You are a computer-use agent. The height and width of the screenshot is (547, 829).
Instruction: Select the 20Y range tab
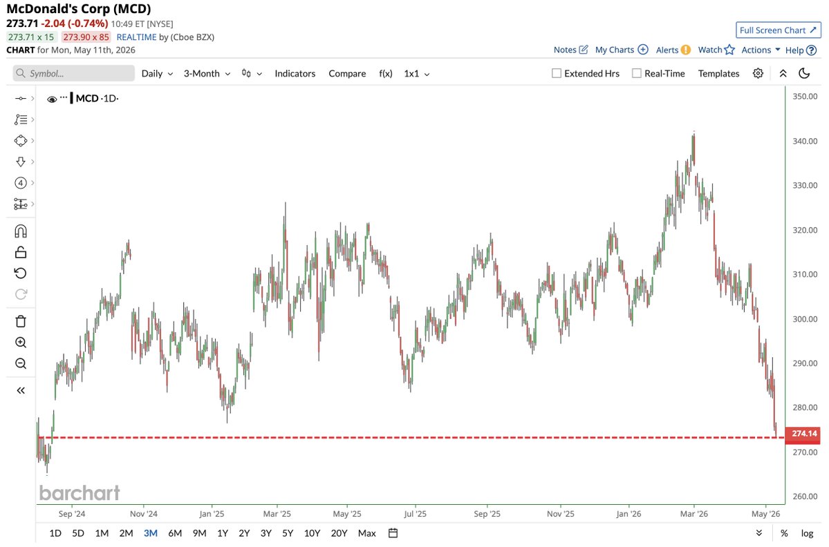point(339,533)
